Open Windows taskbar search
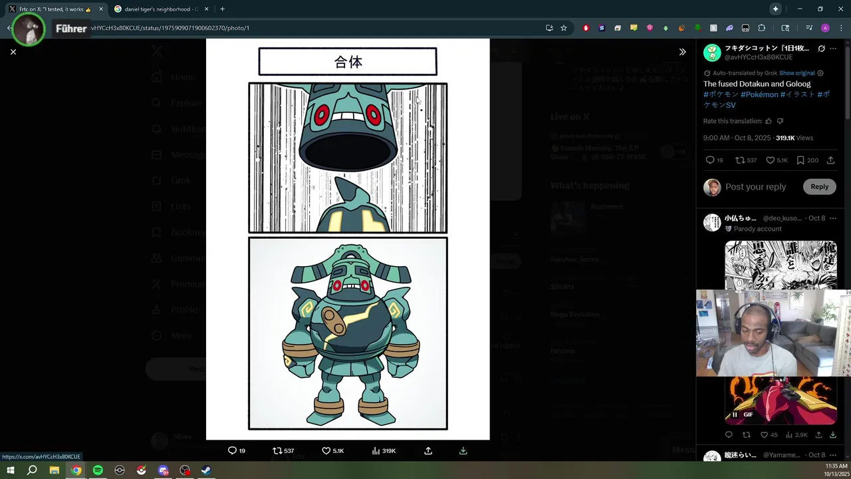This screenshot has height=479, width=851. pyautogui.click(x=32, y=470)
